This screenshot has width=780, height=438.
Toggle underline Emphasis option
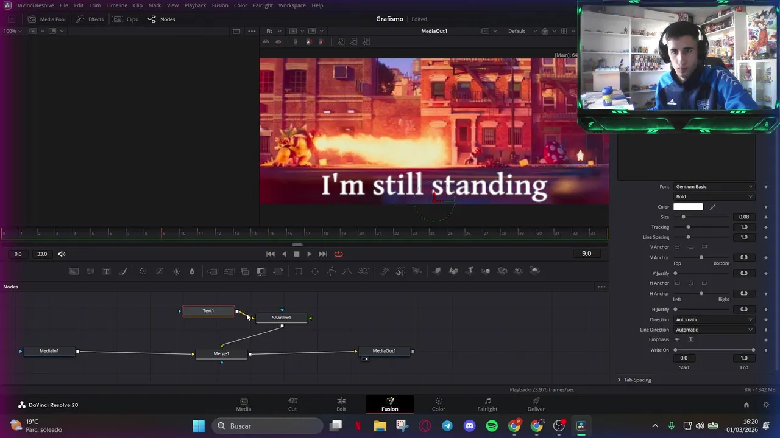point(690,339)
